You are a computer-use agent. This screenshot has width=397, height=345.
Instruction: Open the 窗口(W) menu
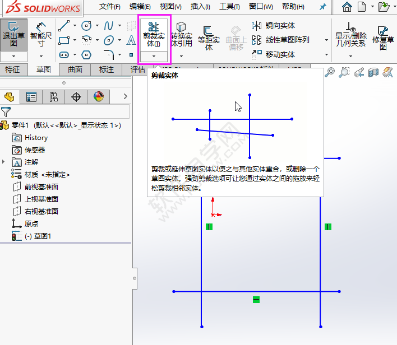click(x=261, y=7)
